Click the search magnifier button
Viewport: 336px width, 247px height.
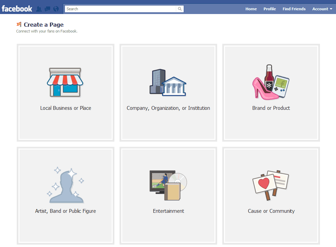180,9
